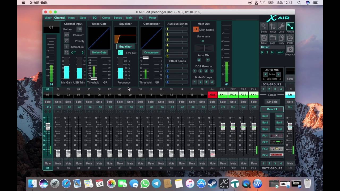Switch to the Mixer tab
The width and height of the screenshot is (340, 191).
[48, 18]
